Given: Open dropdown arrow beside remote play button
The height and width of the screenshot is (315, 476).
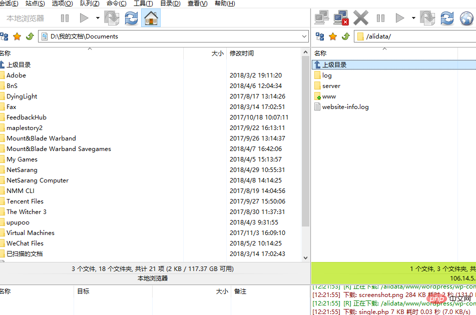Looking at the screenshot, I should [x=413, y=18].
